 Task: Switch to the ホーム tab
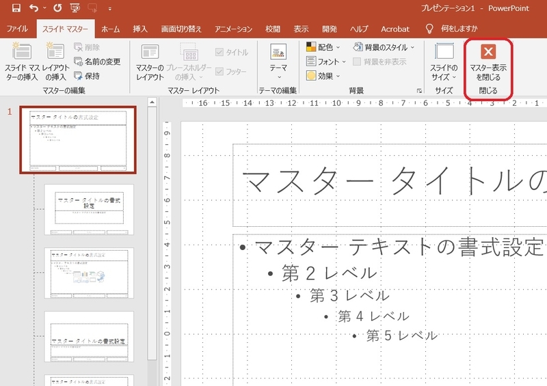click(x=110, y=29)
